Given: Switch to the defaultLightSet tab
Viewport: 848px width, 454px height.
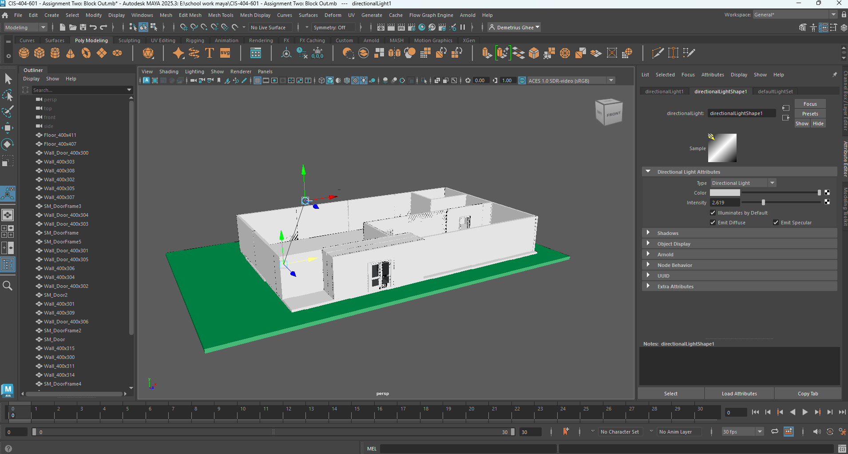Looking at the screenshot, I should 775,91.
